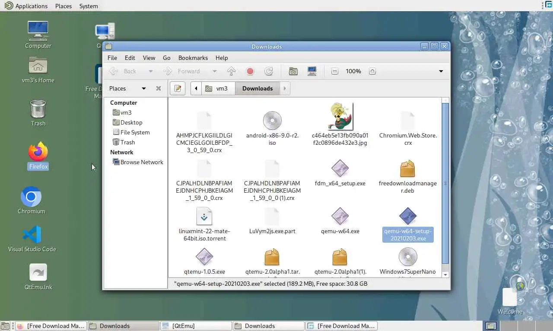Click Chromium desktop icon
The height and width of the screenshot is (331, 553).
tap(31, 200)
